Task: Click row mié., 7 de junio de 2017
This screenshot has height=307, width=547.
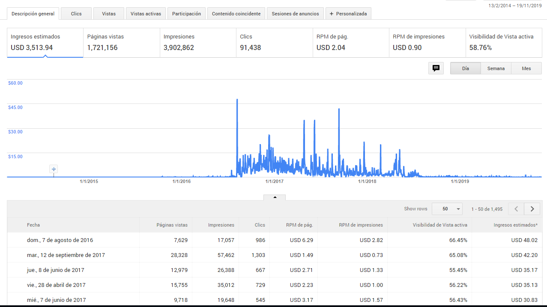Action: coord(275,300)
